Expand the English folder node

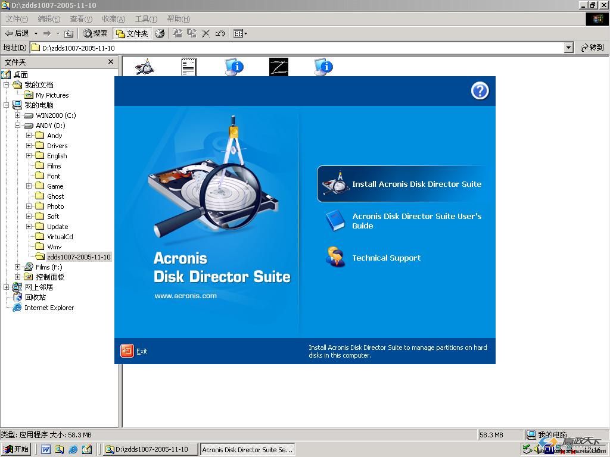29,155
